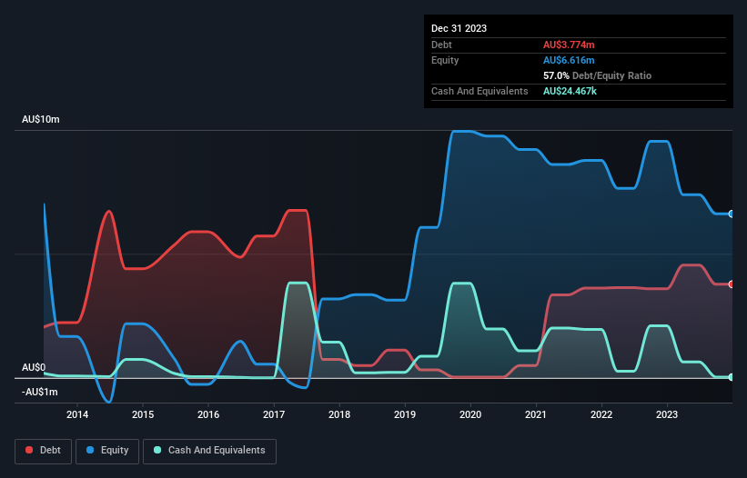Screen dimensions: 747x478
Task: Click the Dec 31 2023 tooltip date
Action: (x=459, y=28)
